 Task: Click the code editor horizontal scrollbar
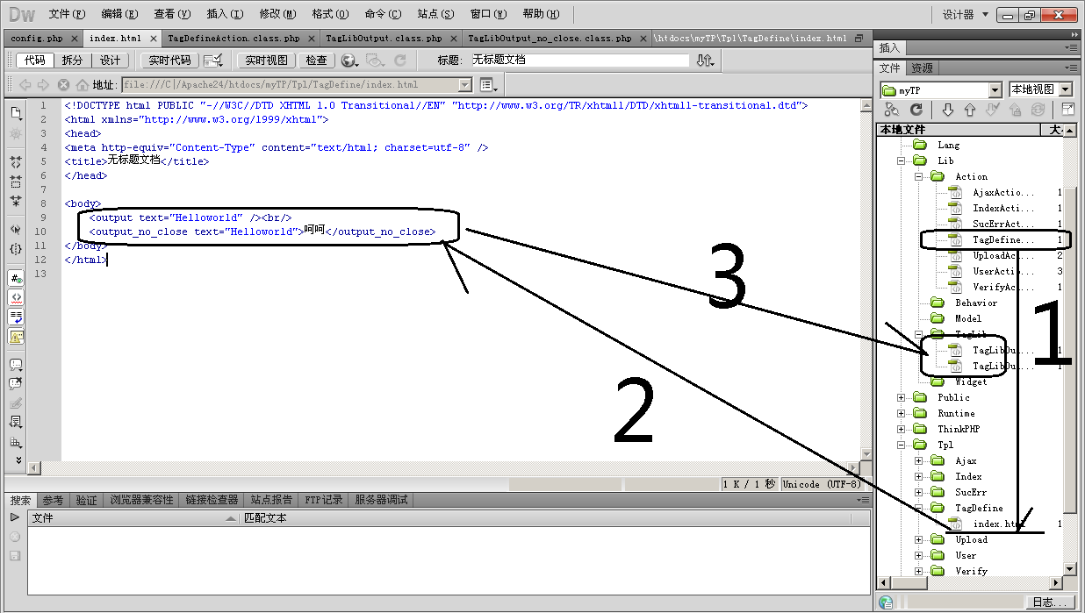(x=442, y=467)
